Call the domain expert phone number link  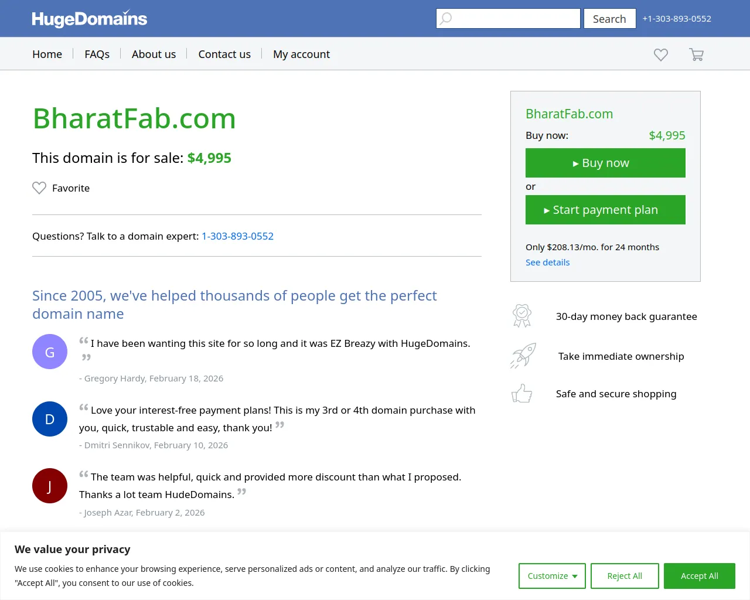(x=237, y=236)
